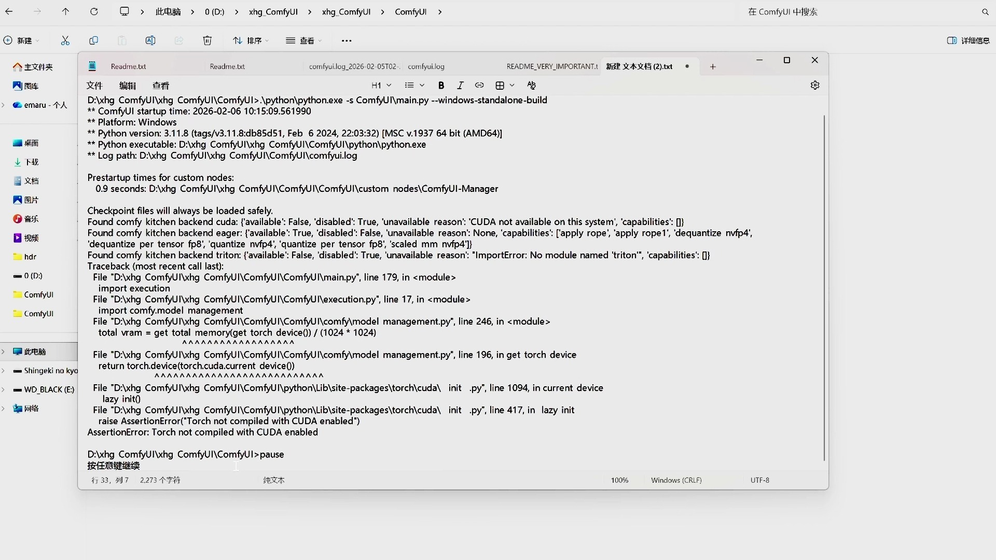Switch to the comfyui.log tab
This screenshot has height=560, width=996.
426,66
